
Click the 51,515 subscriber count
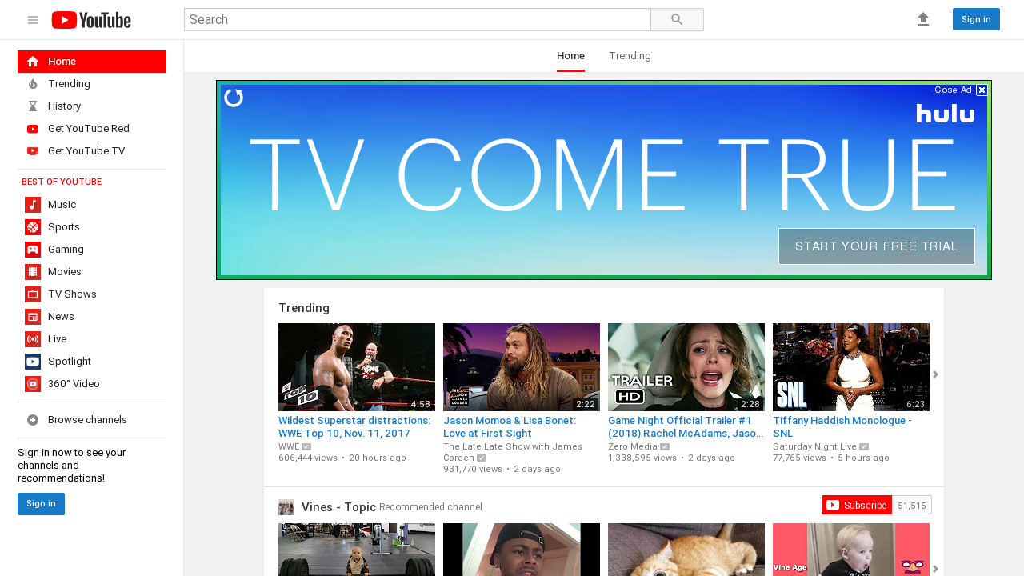point(912,506)
